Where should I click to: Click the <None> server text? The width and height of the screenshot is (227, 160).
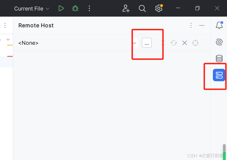click(28, 43)
